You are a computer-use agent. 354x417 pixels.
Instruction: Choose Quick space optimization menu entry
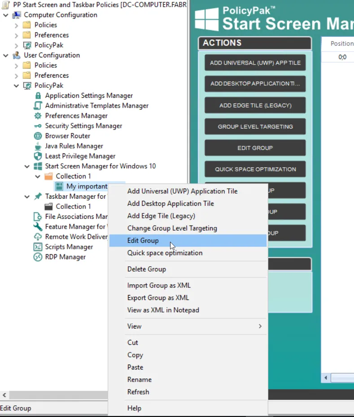(x=188, y=253)
